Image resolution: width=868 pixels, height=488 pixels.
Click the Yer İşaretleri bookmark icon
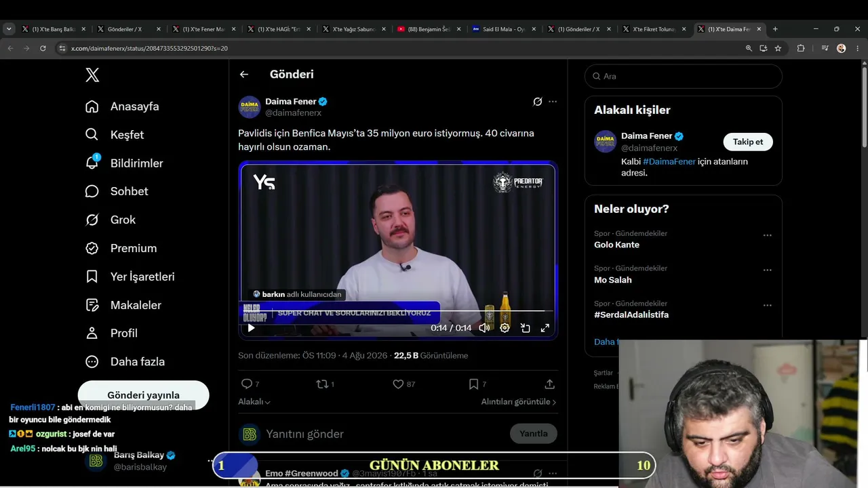click(x=92, y=277)
